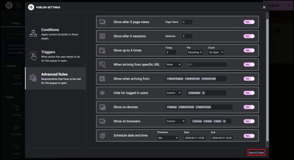The height and width of the screenshot is (160, 294).
Task: Click Save & Close button
Action: [256, 153]
